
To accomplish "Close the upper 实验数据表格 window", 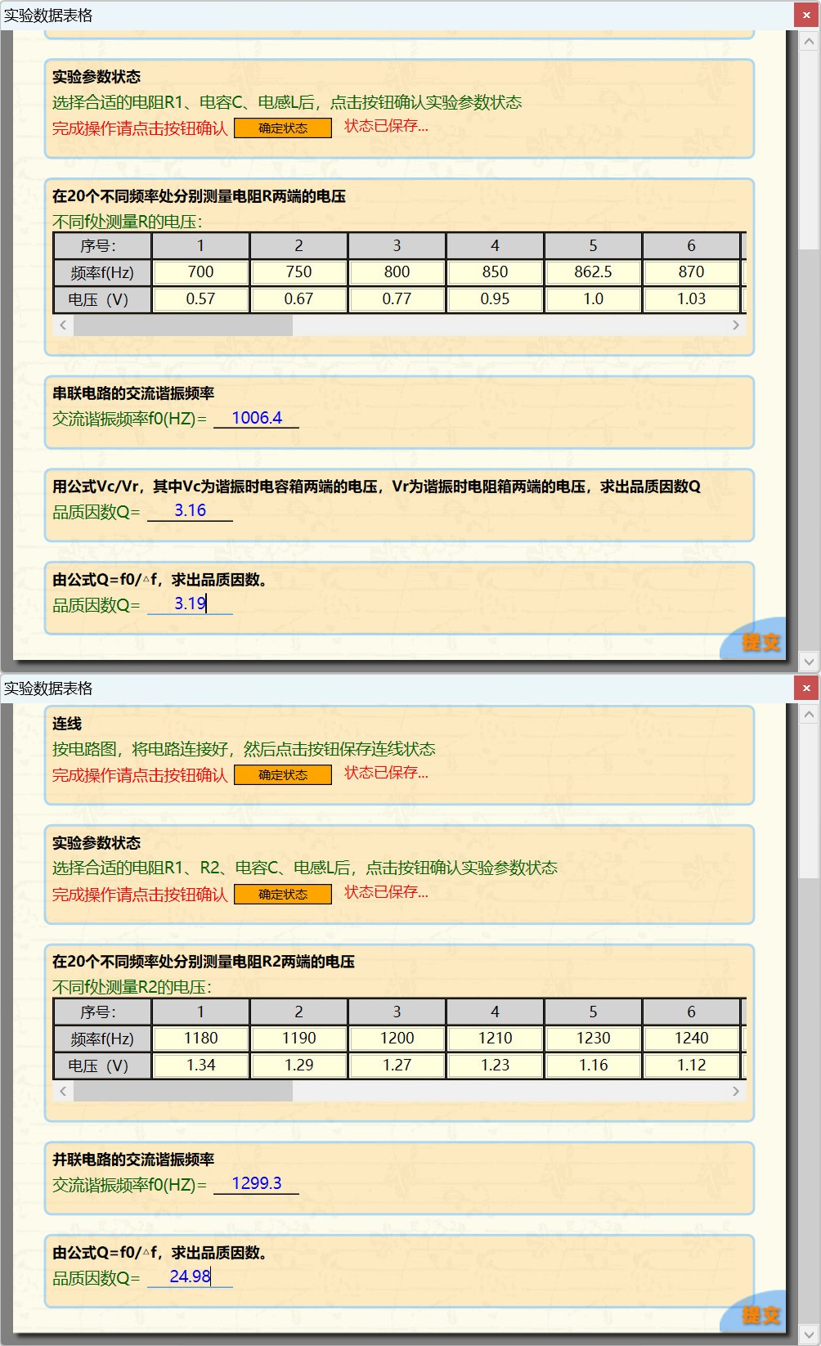I will (806, 16).
